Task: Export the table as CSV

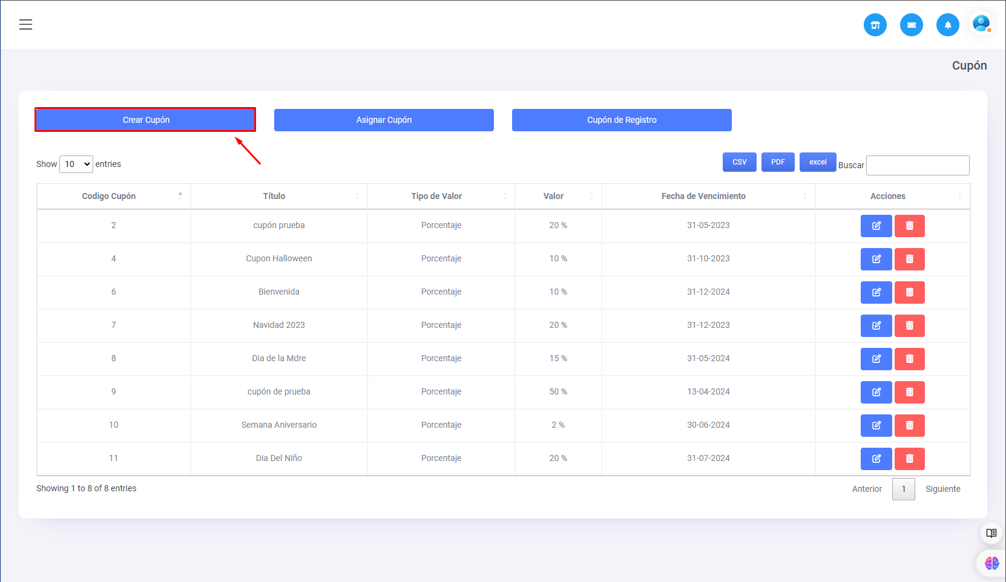Action: (739, 162)
